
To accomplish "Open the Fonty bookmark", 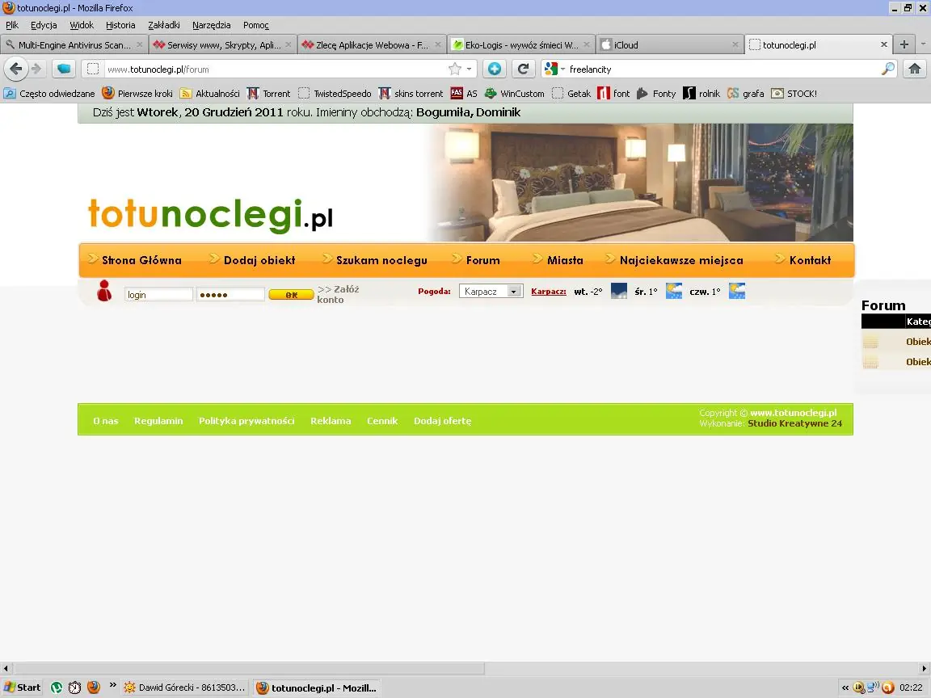I will point(656,93).
